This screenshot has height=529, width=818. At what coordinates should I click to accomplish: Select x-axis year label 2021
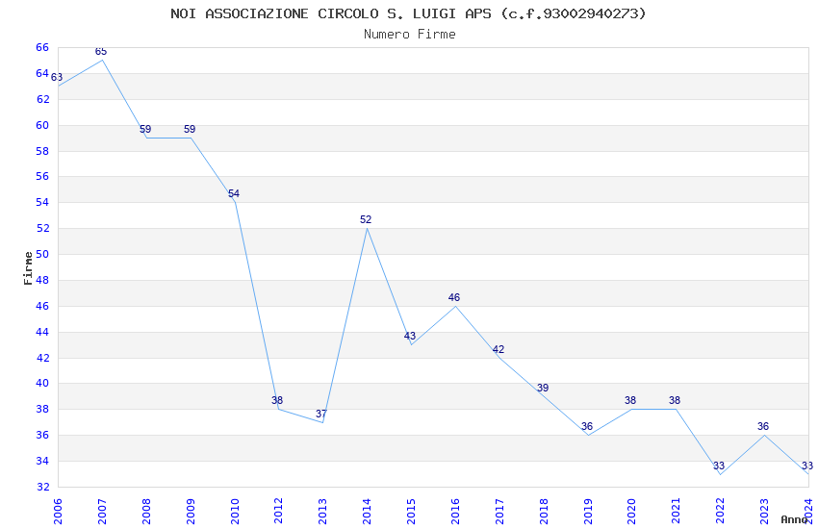[x=677, y=512]
